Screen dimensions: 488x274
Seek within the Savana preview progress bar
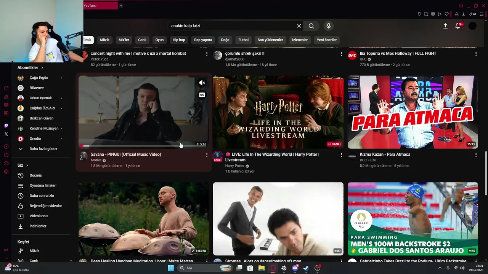(x=144, y=146)
